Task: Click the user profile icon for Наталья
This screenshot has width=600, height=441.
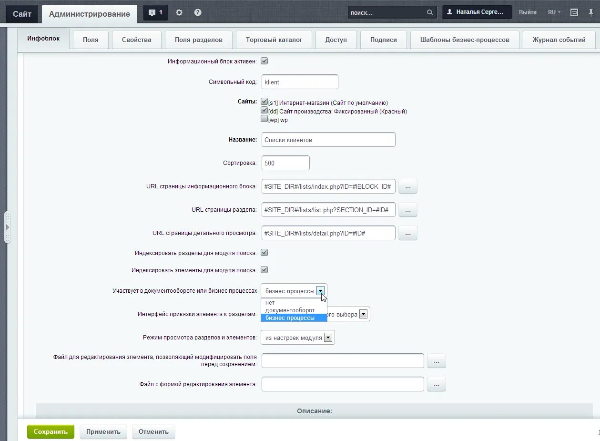Action: pos(449,12)
